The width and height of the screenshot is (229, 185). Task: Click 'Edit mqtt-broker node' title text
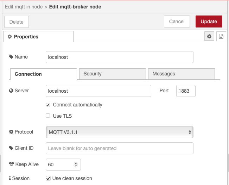pos(75,7)
